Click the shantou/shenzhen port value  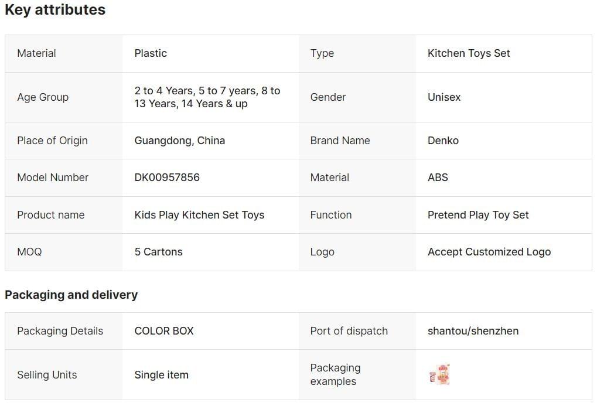tap(473, 331)
